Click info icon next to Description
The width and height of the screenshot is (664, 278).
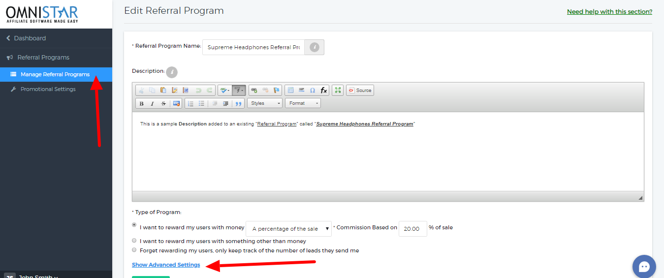171,72
